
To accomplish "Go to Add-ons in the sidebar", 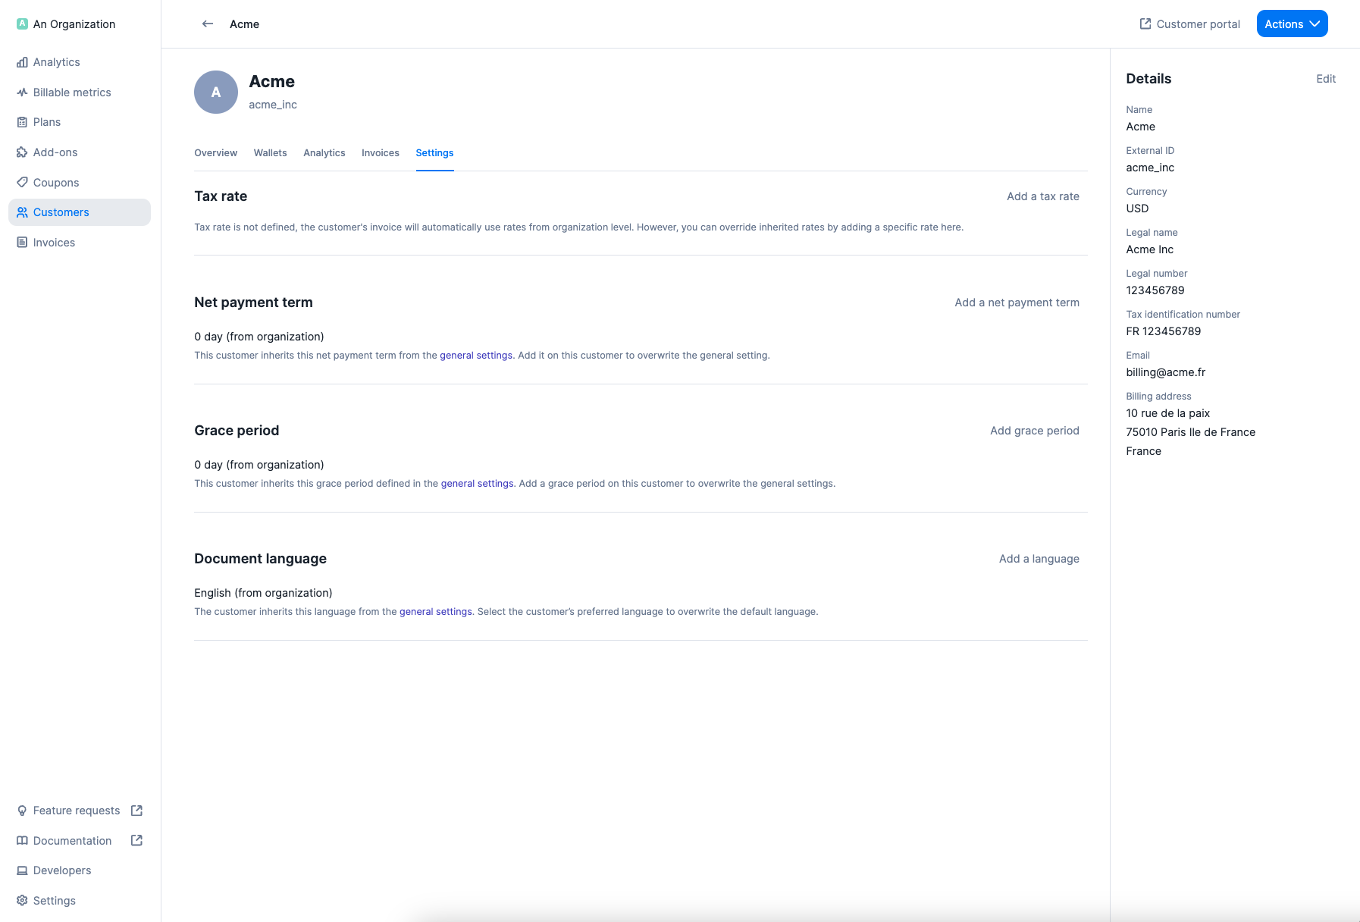I will click(x=80, y=152).
